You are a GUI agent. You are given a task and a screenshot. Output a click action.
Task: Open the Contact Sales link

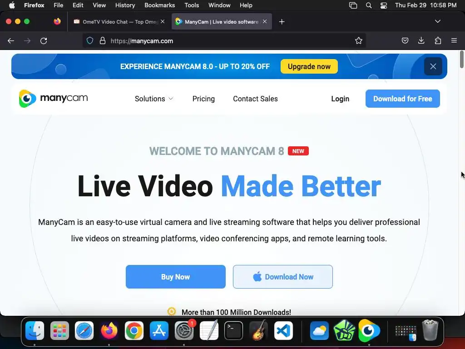point(255,99)
